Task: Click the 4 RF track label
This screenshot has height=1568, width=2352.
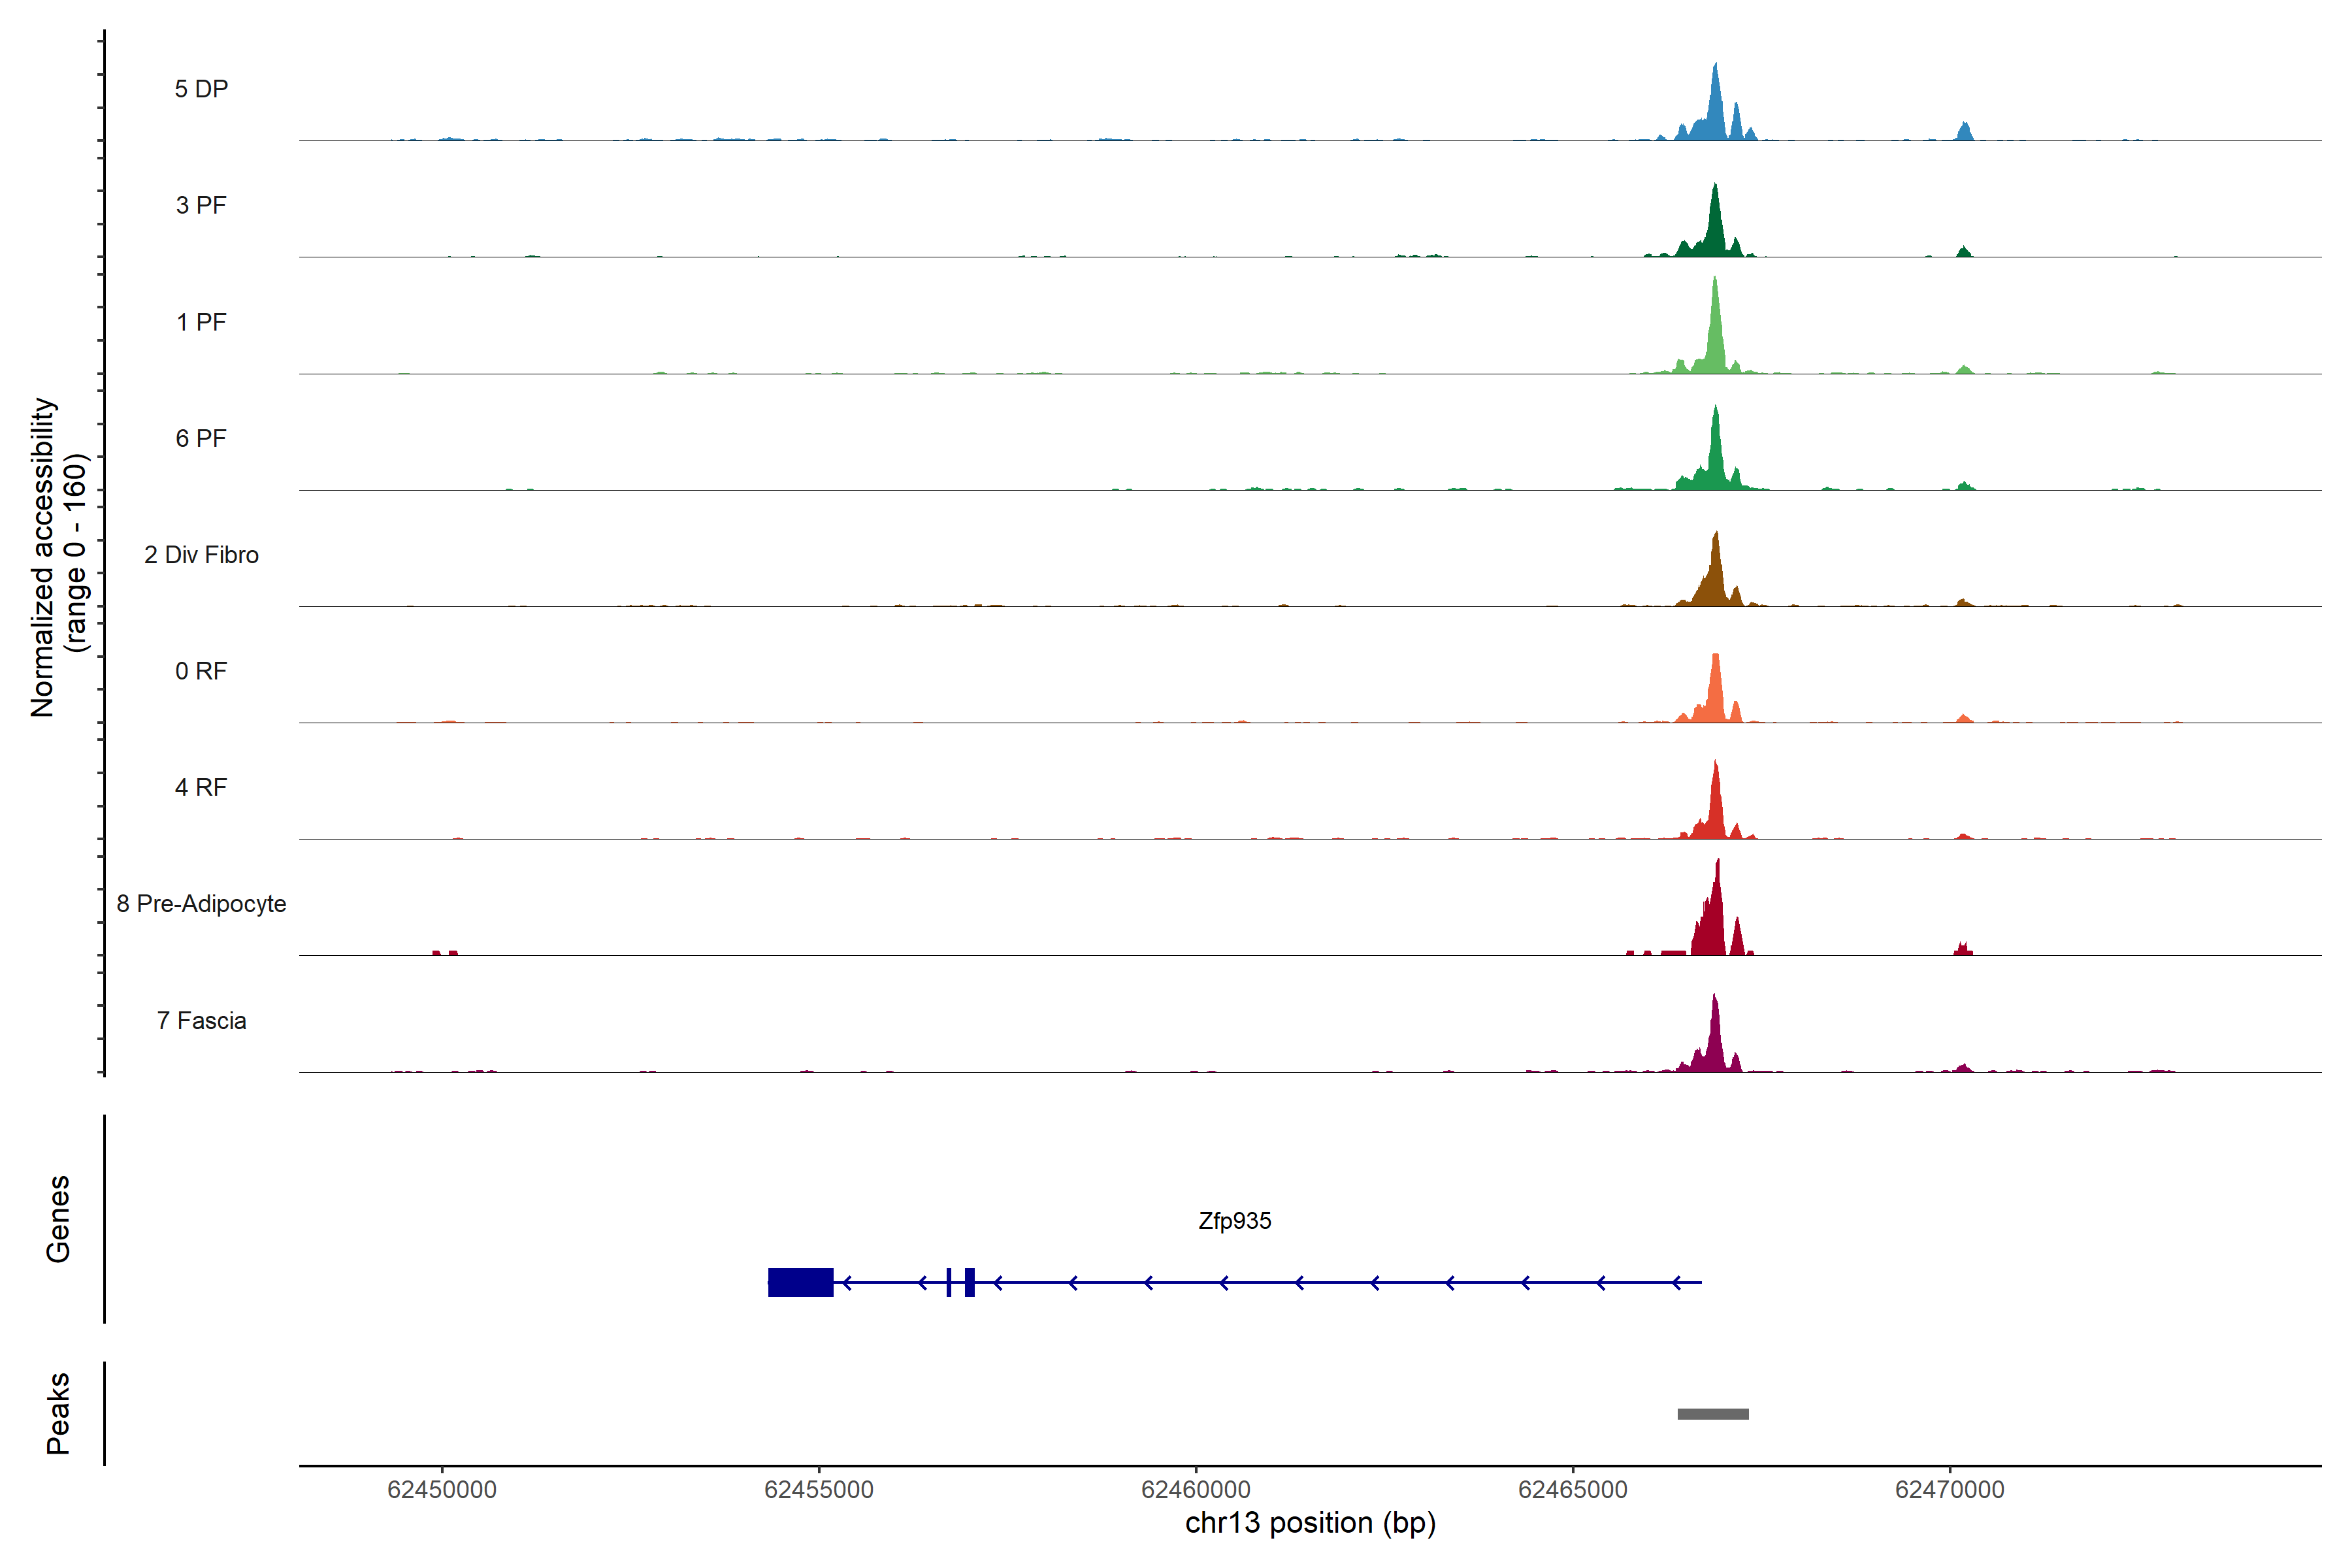Action: [201, 787]
